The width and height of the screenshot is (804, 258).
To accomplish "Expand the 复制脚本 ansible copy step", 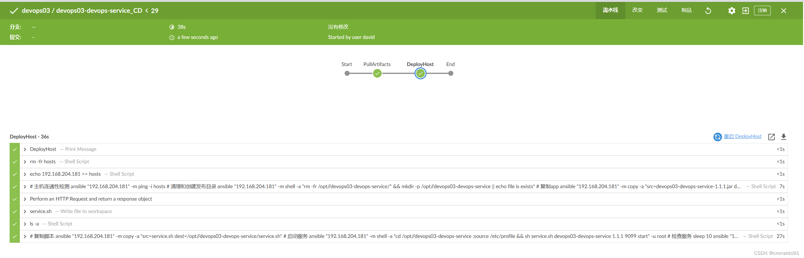I will pos(25,236).
